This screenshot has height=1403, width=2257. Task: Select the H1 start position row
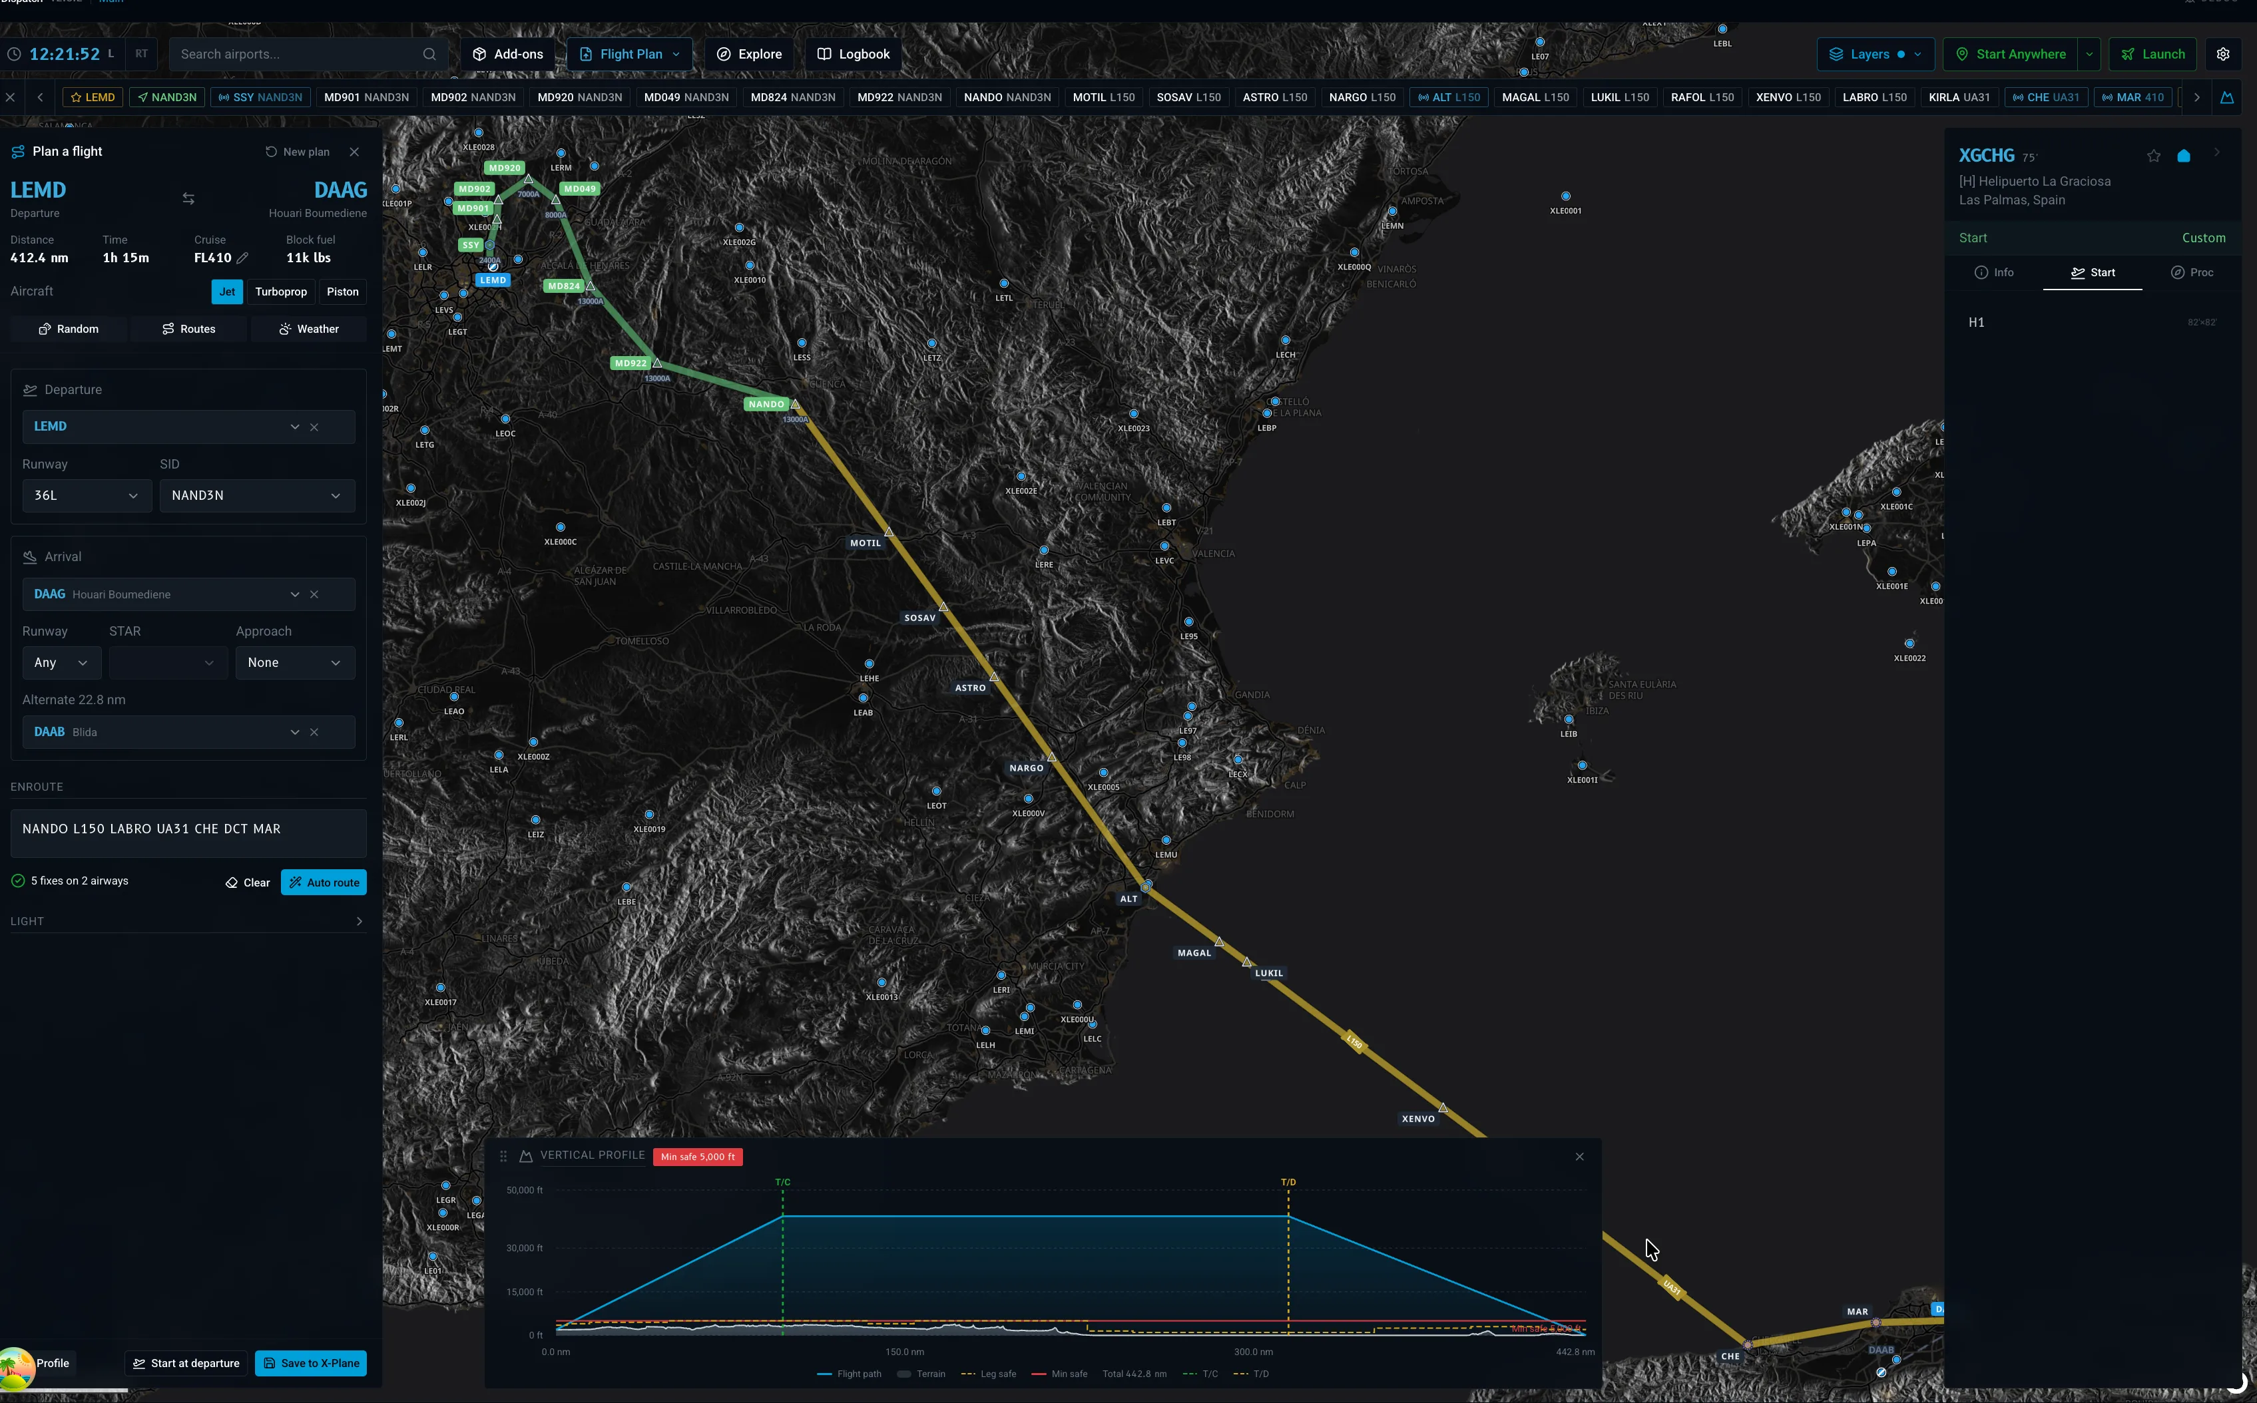2092,323
